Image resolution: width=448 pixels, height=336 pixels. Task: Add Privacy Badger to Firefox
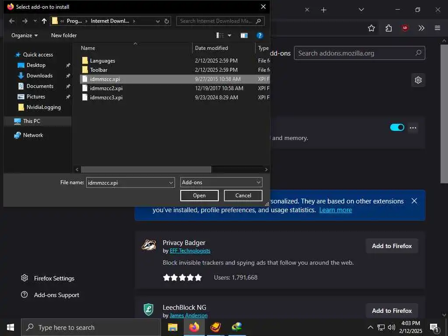[x=392, y=246]
